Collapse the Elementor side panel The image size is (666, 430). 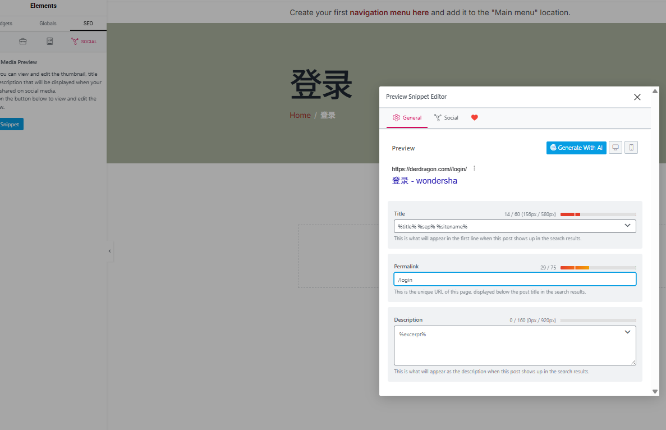(x=109, y=251)
